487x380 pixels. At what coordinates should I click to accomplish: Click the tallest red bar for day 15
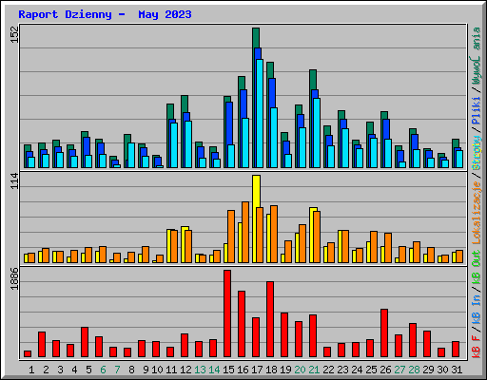pyautogui.click(x=227, y=313)
